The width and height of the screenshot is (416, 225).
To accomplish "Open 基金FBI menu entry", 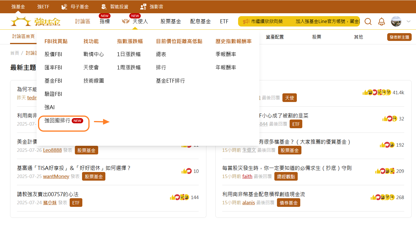I will (53, 81).
